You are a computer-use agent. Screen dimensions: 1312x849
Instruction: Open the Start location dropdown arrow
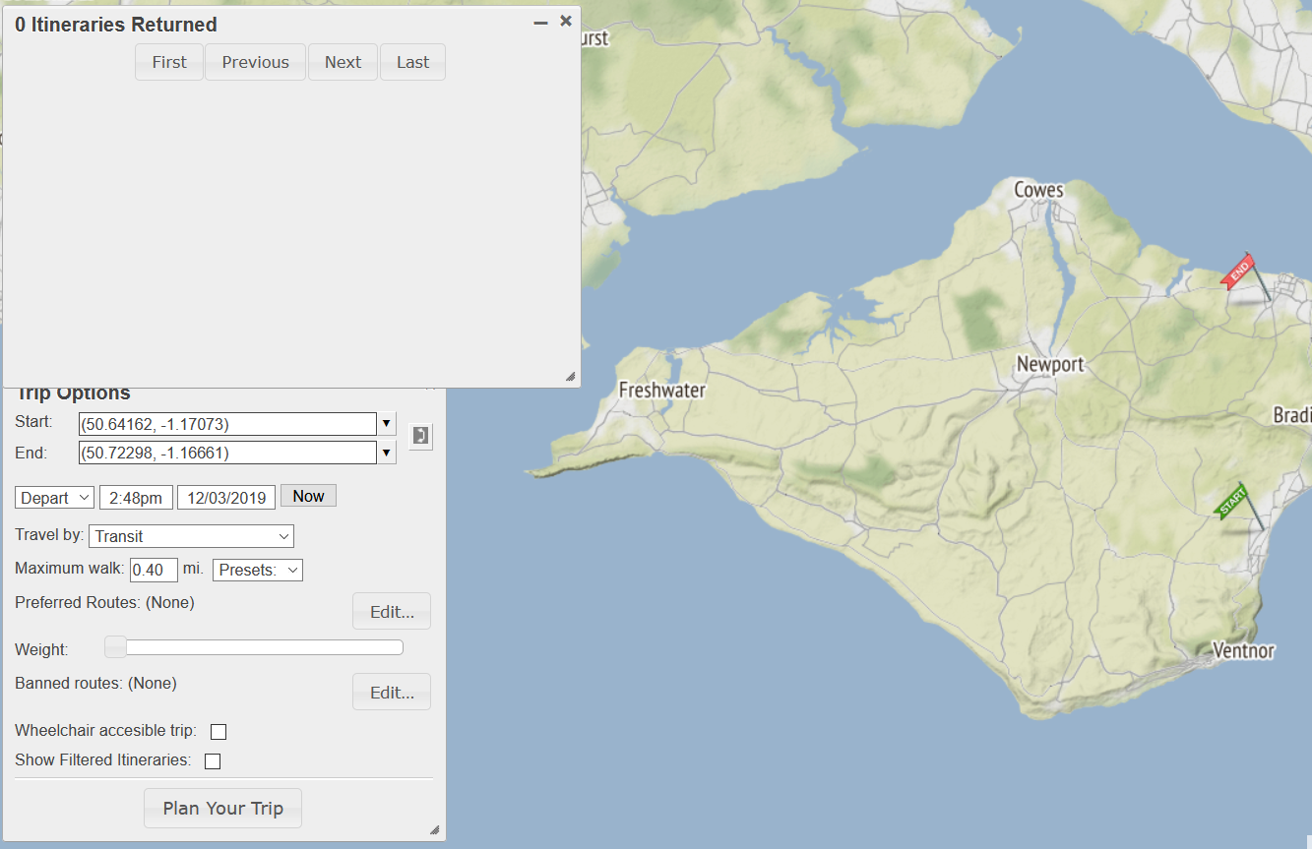pos(388,424)
